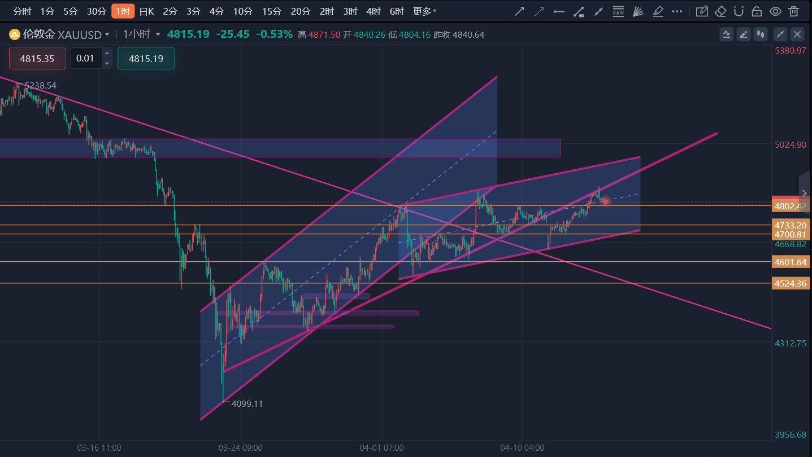Select the highlighter marker tool
This screenshot has height=457, width=812.
658,11
